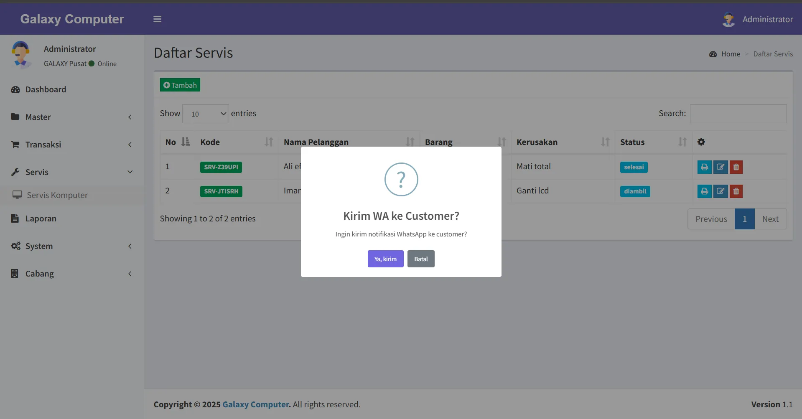Sort by Kerusakan column

pyautogui.click(x=563, y=142)
